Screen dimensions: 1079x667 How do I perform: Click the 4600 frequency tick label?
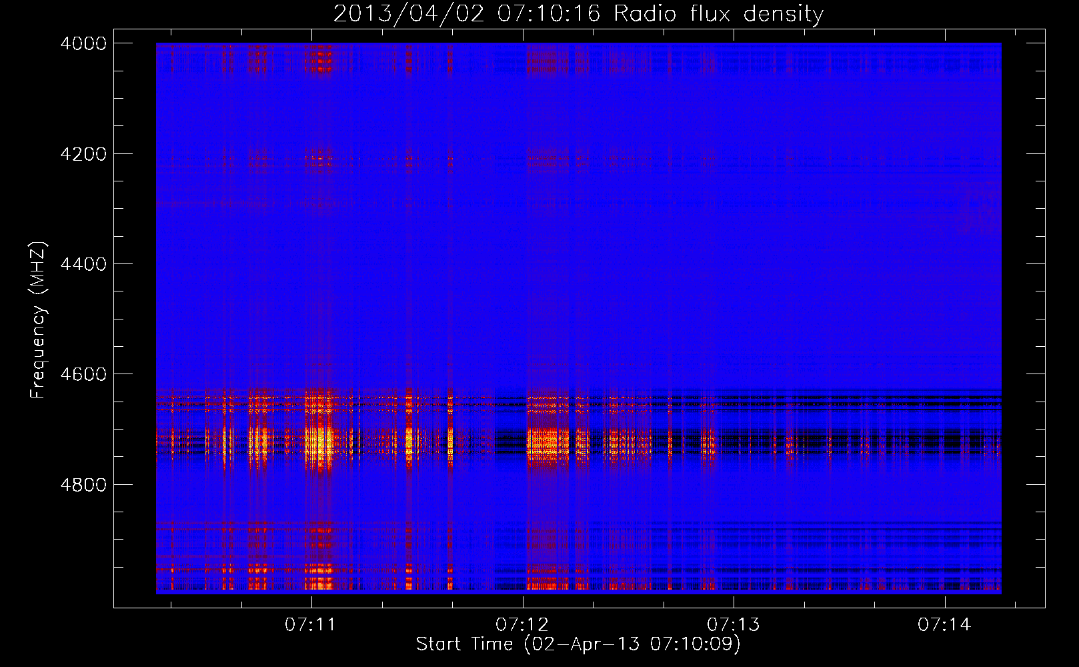(83, 374)
